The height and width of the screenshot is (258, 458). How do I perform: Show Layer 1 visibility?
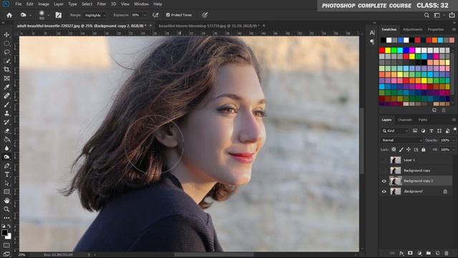point(384,160)
